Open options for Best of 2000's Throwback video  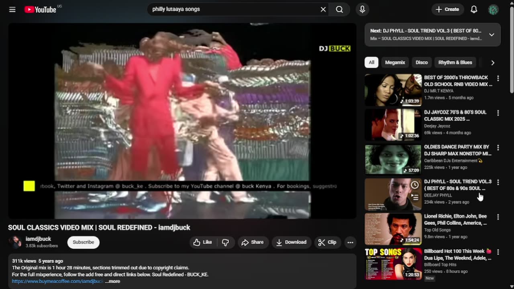(x=498, y=78)
